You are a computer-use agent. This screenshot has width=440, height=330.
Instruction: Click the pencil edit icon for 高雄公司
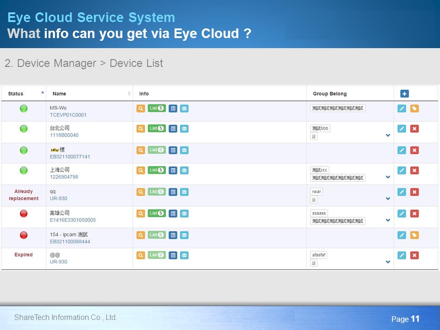[x=402, y=214]
